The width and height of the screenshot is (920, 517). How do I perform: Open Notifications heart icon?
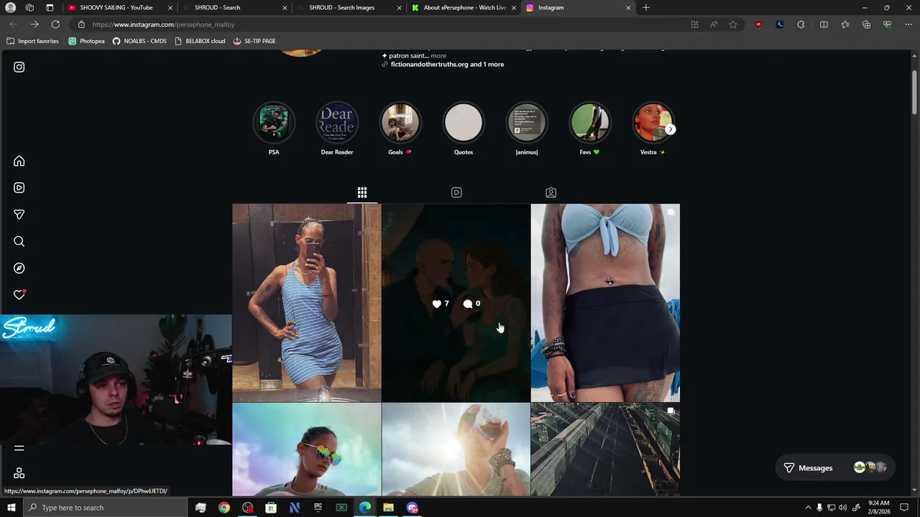19,294
